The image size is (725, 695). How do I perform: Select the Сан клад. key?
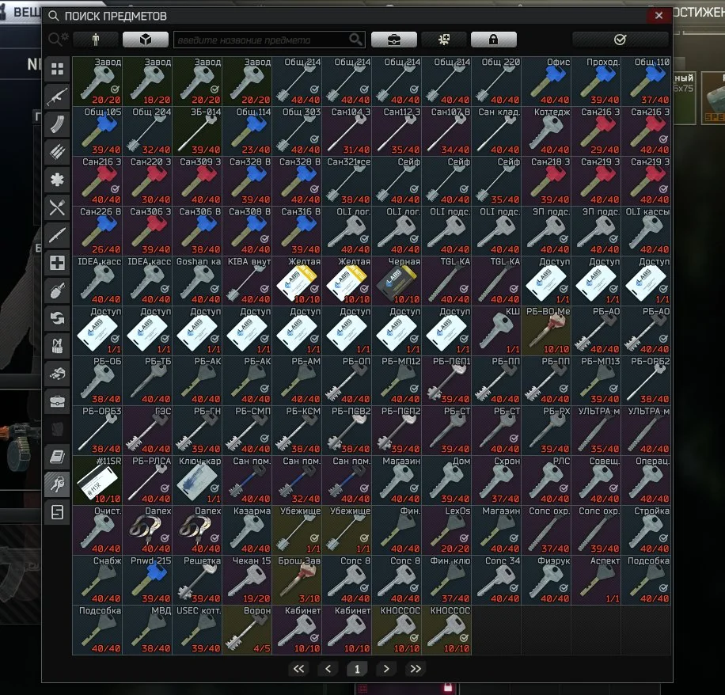point(496,131)
